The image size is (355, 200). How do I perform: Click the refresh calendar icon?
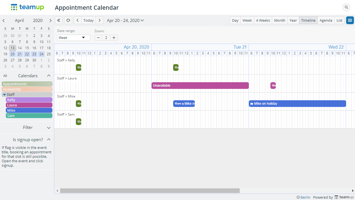tap(68, 20)
